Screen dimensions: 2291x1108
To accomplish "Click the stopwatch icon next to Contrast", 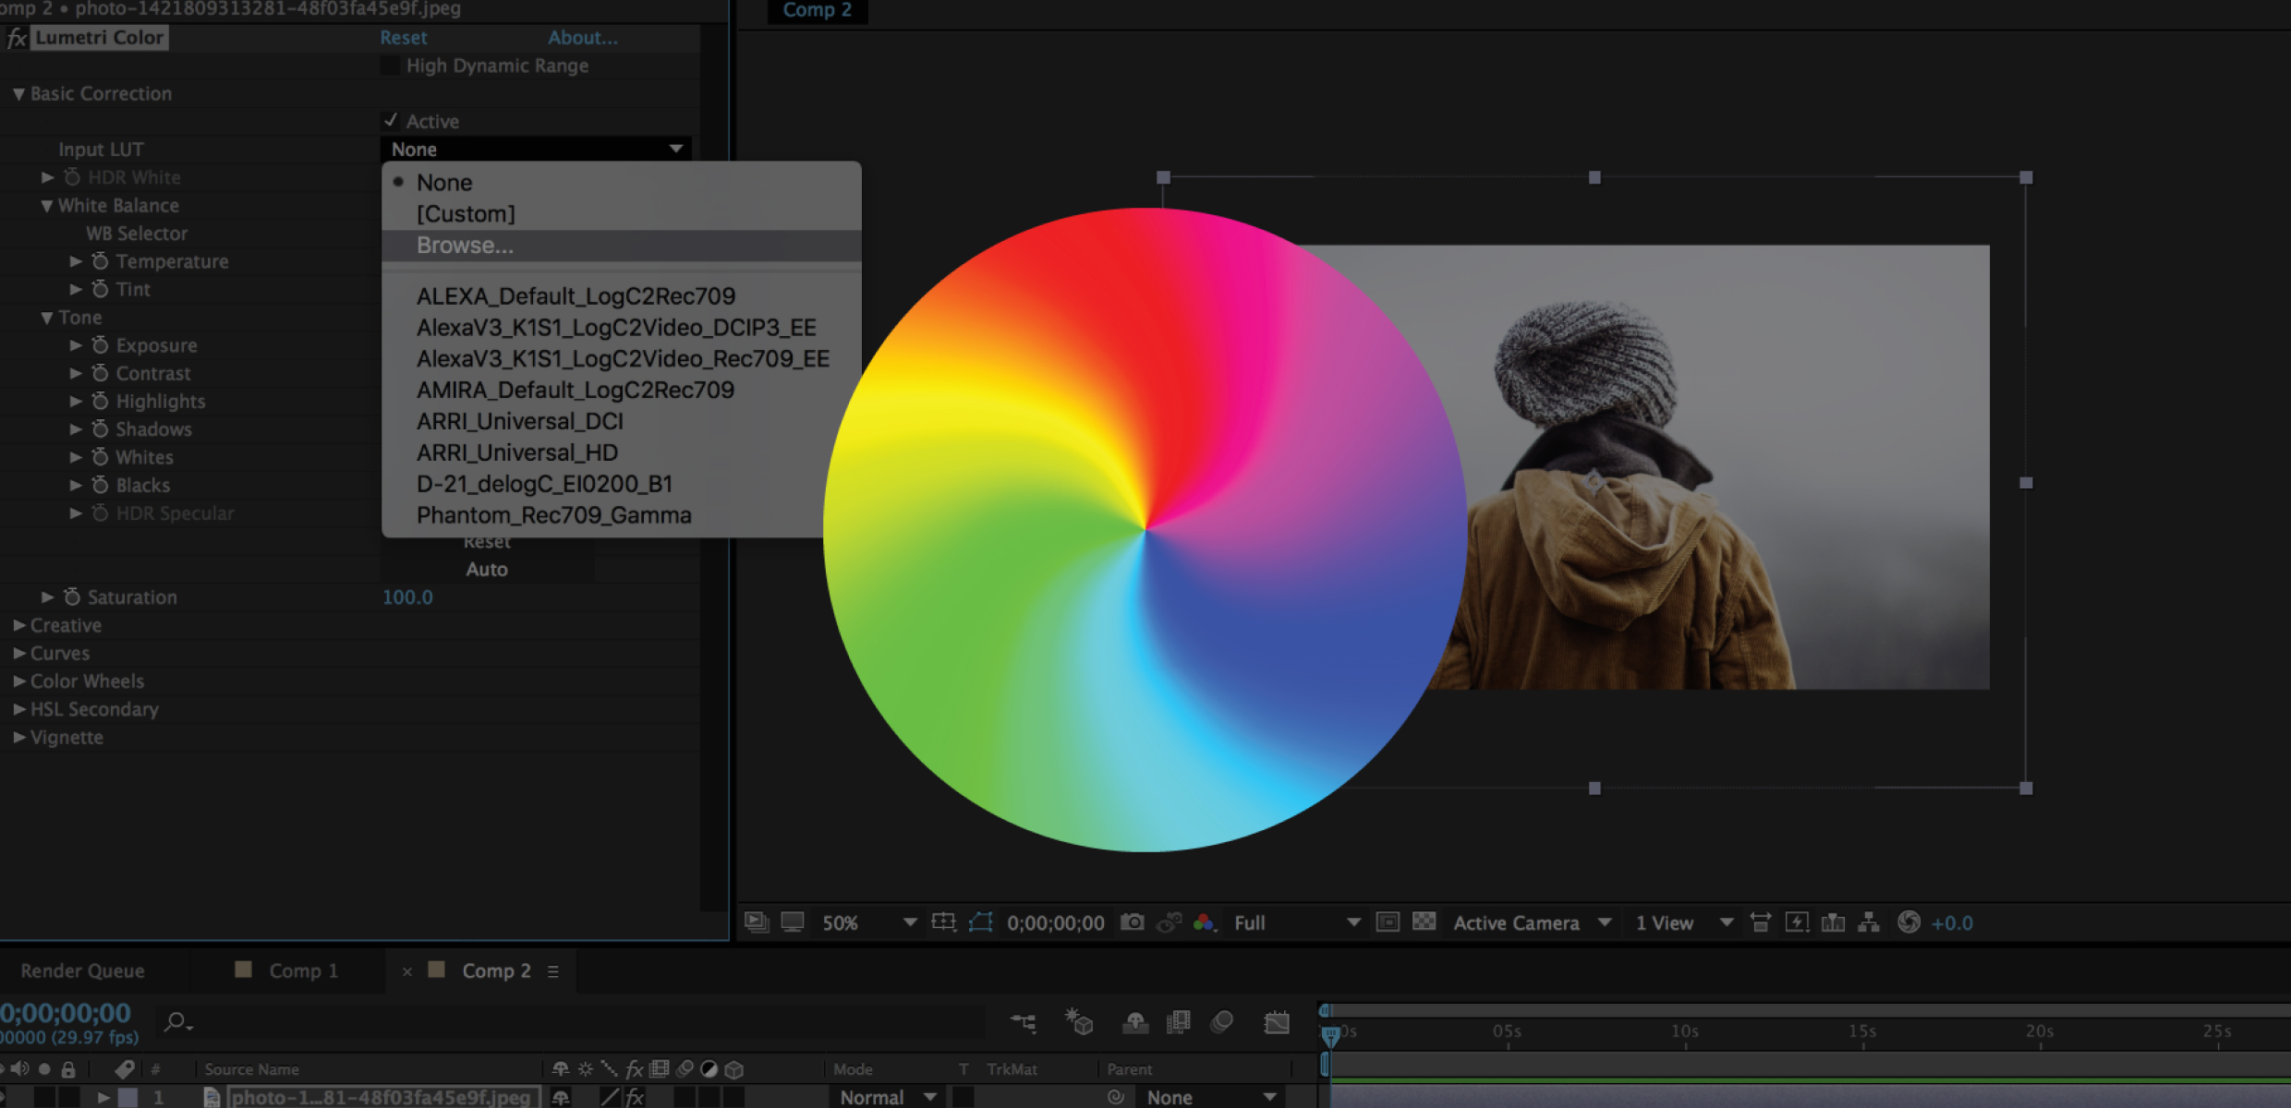I will [100, 372].
